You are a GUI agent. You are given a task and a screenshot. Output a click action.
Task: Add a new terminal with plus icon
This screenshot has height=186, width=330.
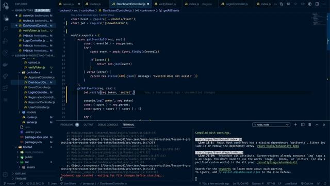[295, 125]
